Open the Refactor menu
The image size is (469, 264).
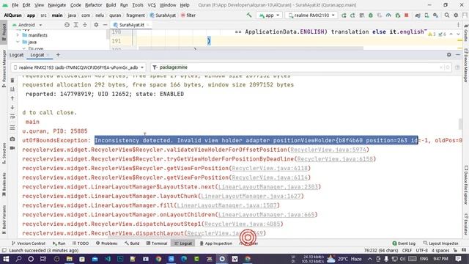click(x=93, y=5)
